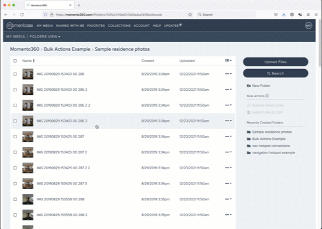Click Activate Share Links bulk action
The image size is (322, 229).
click(x=265, y=105)
